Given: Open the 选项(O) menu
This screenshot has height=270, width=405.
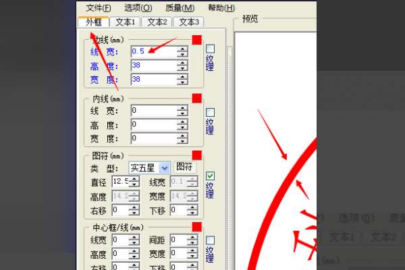Looking at the screenshot, I should pyautogui.click(x=138, y=8).
